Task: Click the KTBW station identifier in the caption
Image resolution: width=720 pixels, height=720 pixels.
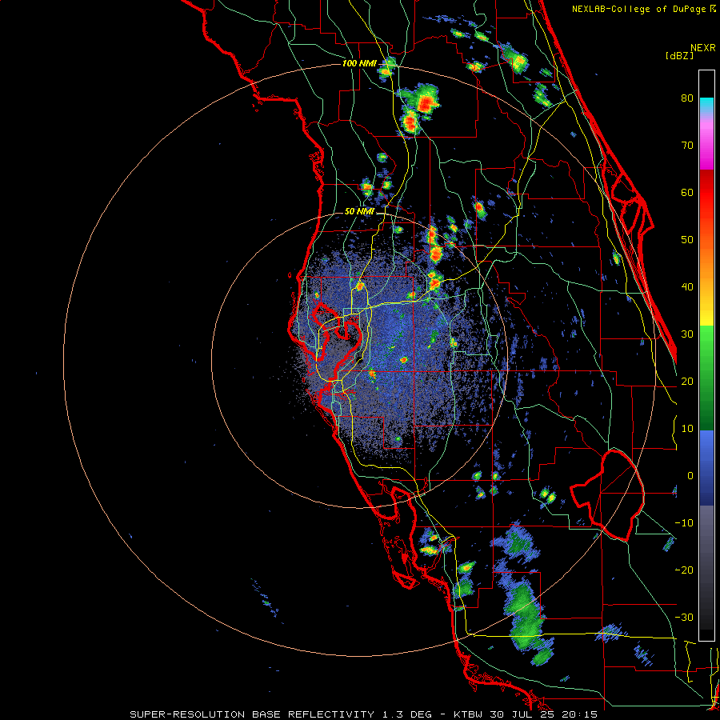Action: 468,714
